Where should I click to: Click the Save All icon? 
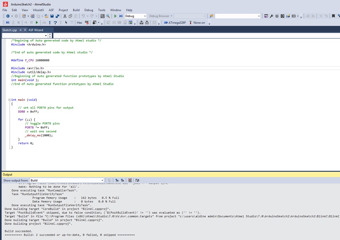pyautogui.click(x=57, y=16)
